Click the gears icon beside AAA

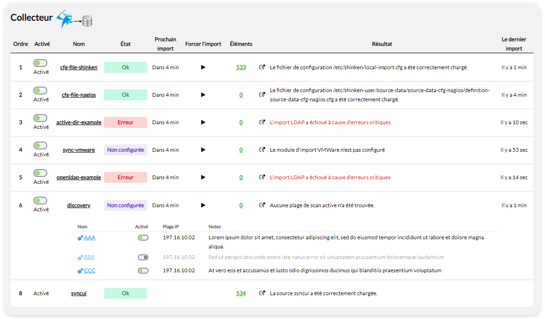pyautogui.click(x=80, y=238)
